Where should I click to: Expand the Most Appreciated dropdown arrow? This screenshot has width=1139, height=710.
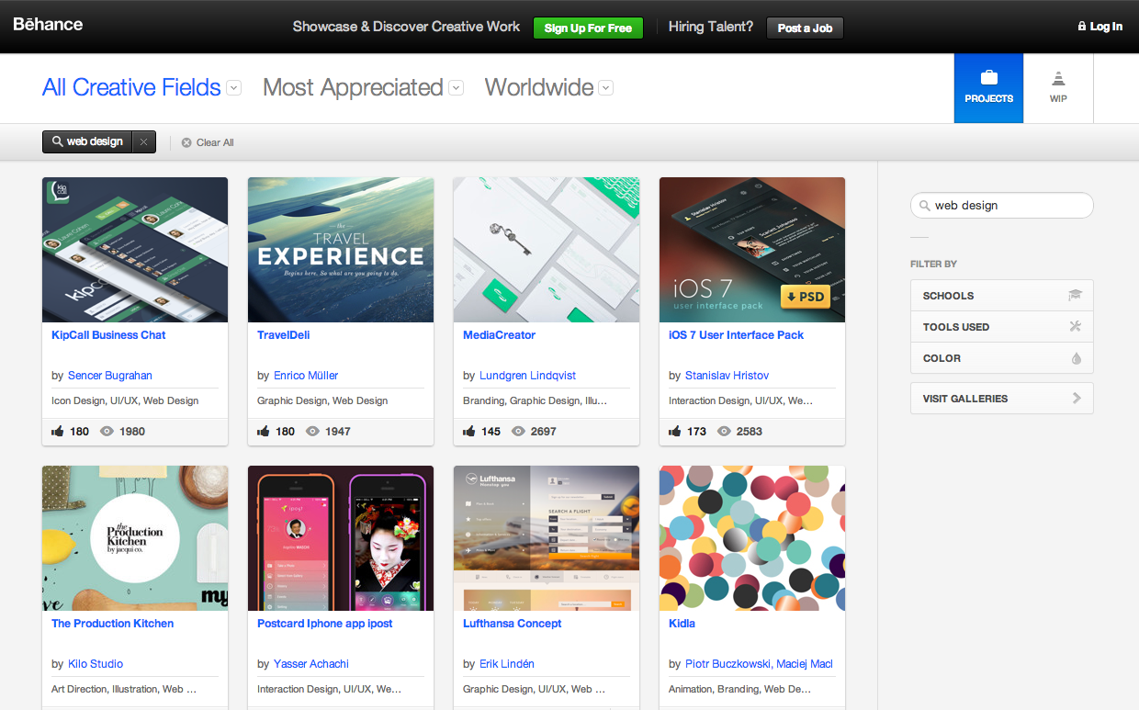[456, 88]
